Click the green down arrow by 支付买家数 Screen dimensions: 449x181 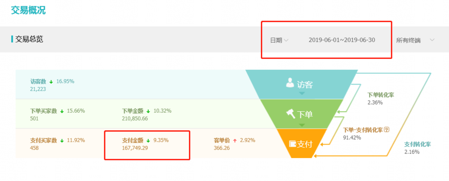pyautogui.click(x=62, y=141)
